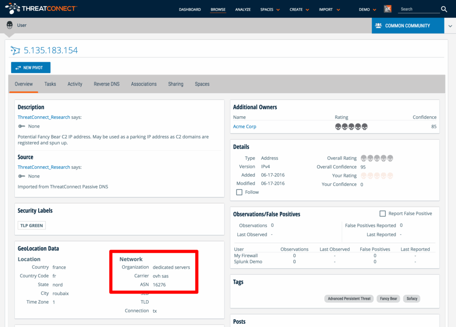
Task: Click the 5.135.183.154 indicator title
Action: point(51,50)
